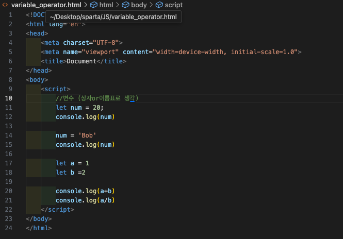Click console.log(a+b) line

pyautogui.click(x=85, y=191)
